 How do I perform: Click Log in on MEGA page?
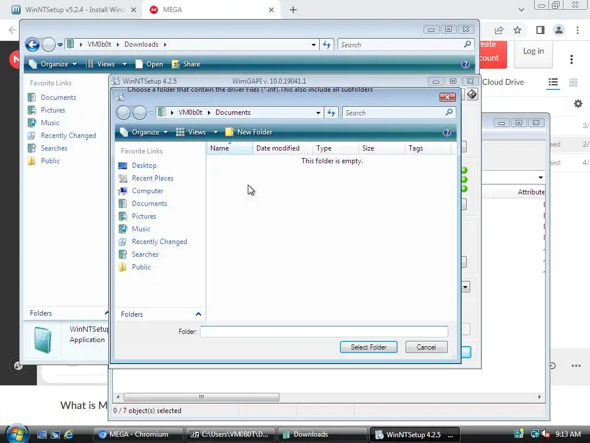coord(533,51)
